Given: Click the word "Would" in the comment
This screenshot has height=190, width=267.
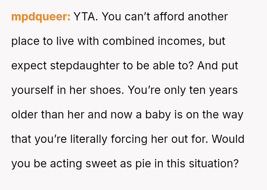Looking at the screenshot, I should pos(228,139).
